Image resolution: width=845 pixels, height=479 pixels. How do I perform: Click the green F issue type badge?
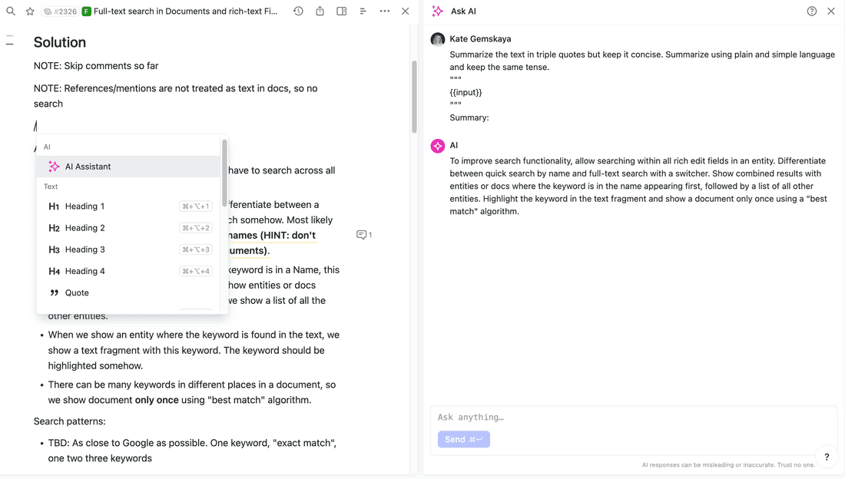pyautogui.click(x=87, y=11)
